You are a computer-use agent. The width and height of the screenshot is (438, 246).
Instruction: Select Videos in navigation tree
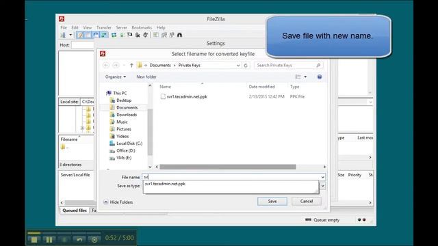tap(123, 137)
